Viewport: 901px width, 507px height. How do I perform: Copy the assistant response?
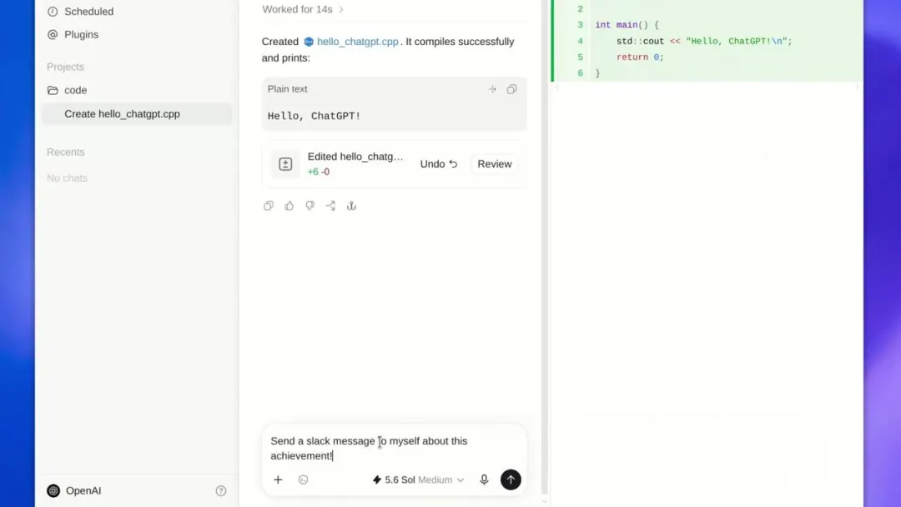(x=269, y=206)
